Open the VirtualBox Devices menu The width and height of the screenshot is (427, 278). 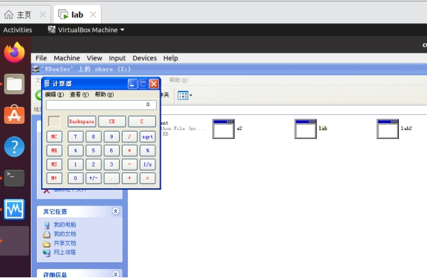tap(144, 58)
